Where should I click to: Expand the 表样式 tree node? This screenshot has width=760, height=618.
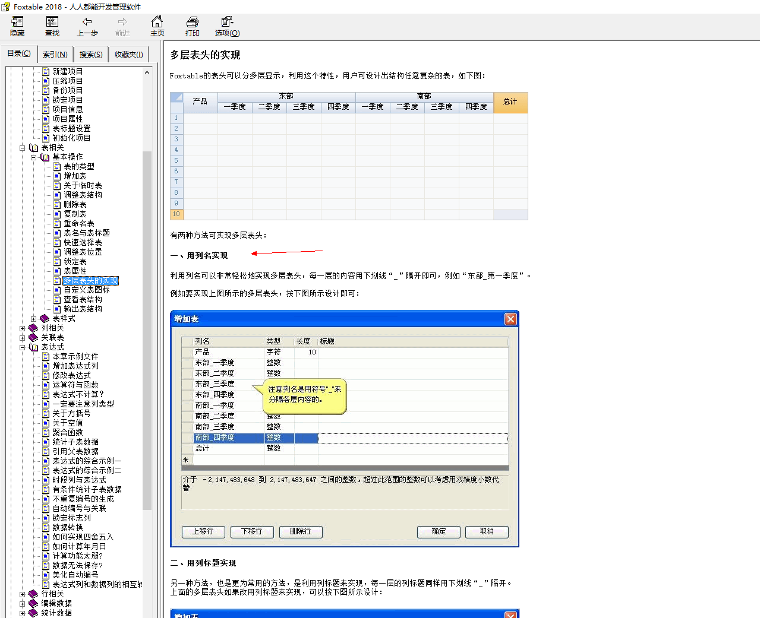34,319
